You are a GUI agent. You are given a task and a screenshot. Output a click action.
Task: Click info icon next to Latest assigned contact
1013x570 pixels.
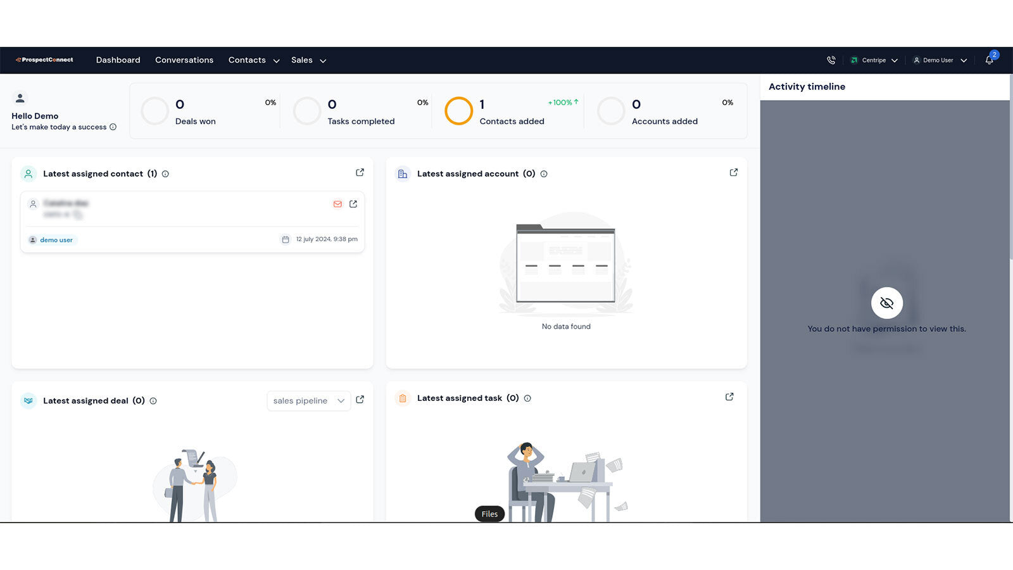click(x=165, y=174)
